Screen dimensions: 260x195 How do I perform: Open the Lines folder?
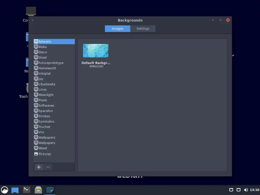click(54, 89)
